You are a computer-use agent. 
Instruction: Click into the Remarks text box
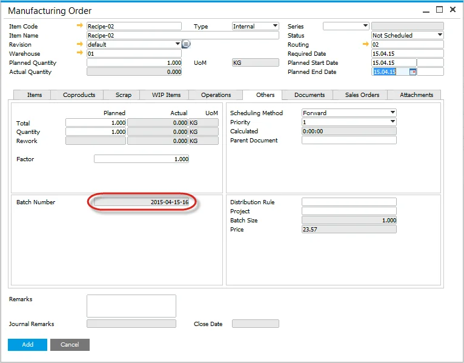pyautogui.click(x=131, y=306)
